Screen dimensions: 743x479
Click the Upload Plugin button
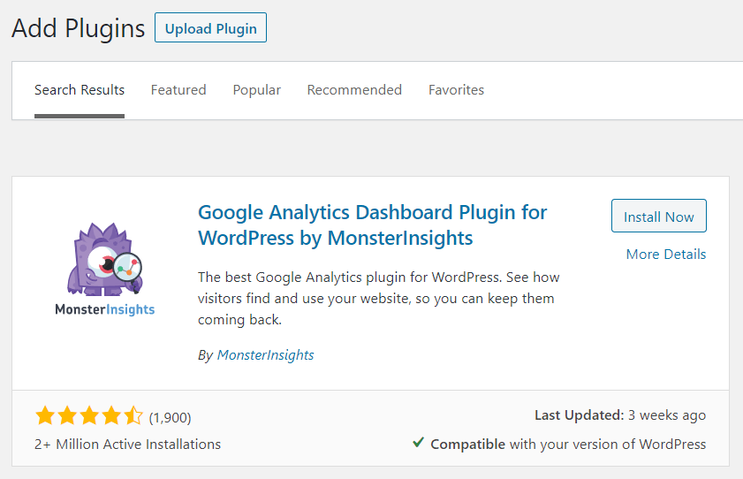[x=210, y=28]
